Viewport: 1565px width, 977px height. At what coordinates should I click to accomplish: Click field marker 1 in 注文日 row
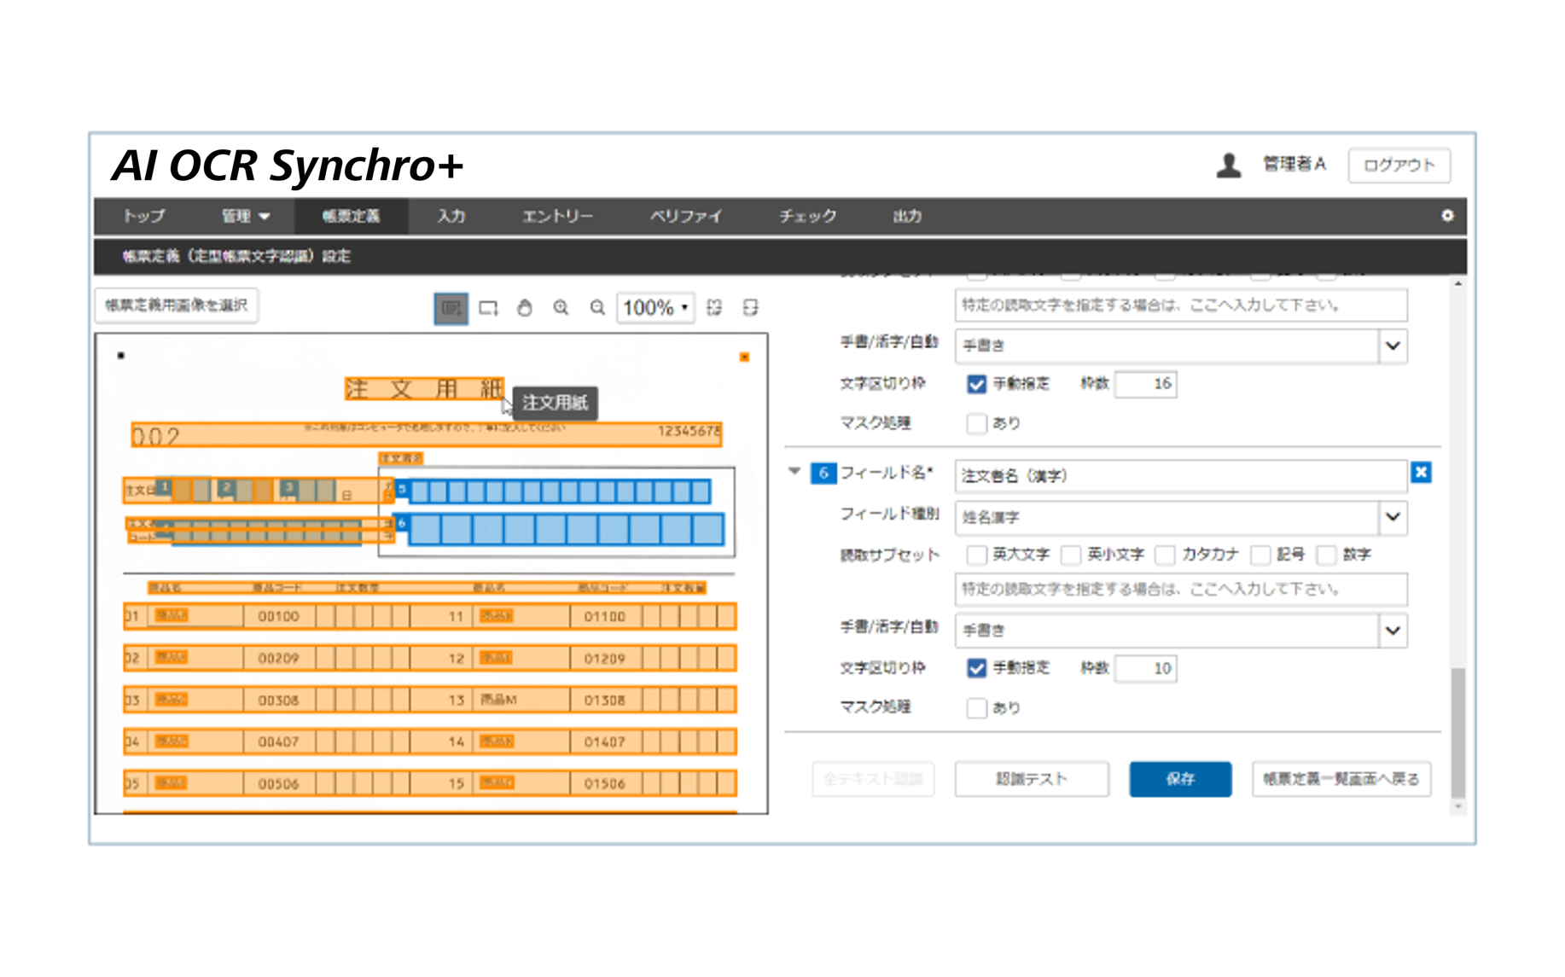tap(164, 488)
